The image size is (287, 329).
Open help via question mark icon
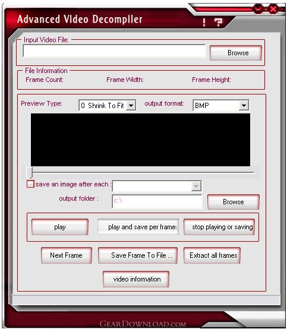coord(218,22)
